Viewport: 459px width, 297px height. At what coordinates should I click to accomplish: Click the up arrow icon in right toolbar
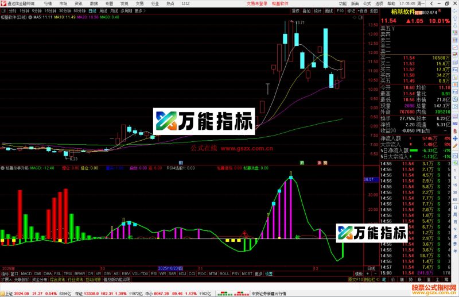pyautogui.click(x=455, y=18)
